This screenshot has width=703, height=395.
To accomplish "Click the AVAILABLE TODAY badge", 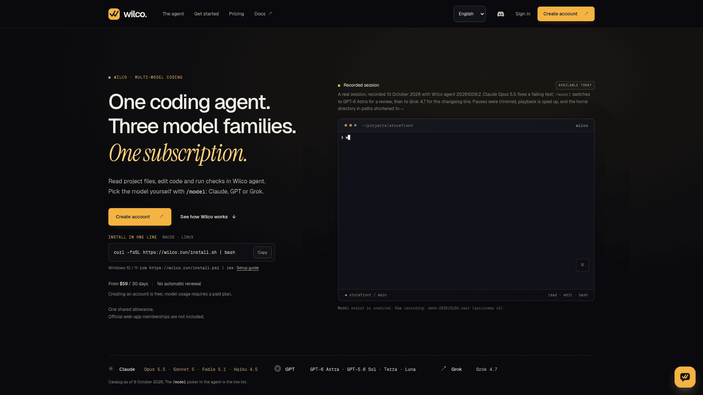I will pyautogui.click(x=575, y=85).
